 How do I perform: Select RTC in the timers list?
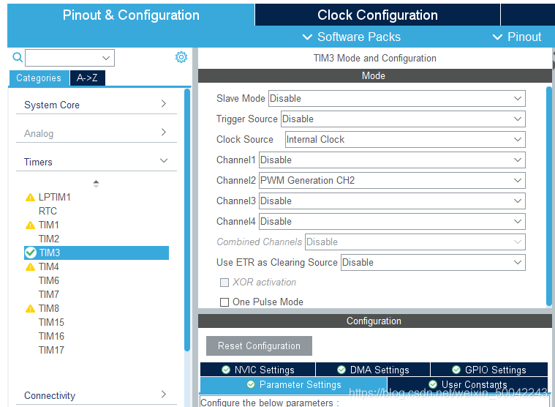click(x=48, y=211)
